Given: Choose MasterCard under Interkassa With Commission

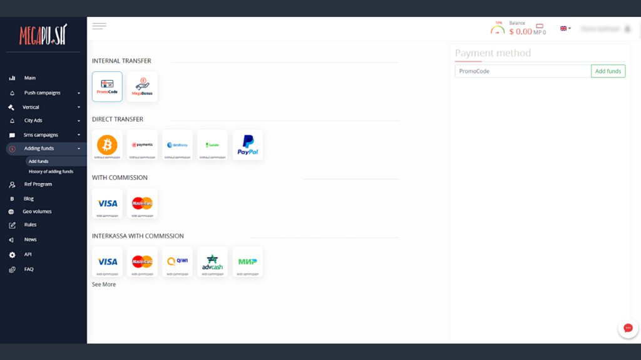Looking at the screenshot, I should pos(142,262).
